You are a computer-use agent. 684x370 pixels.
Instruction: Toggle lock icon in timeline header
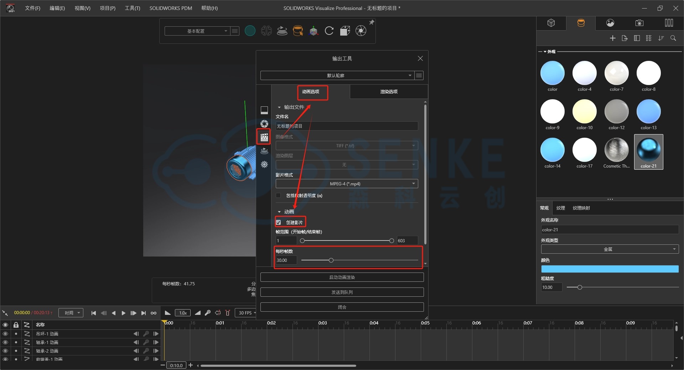pyautogui.click(x=16, y=324)
